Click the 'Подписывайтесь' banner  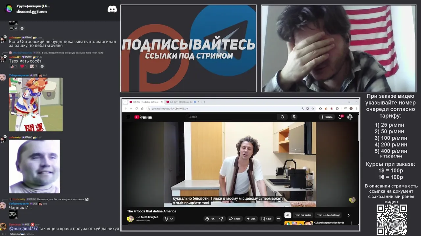tap(188, 48)
